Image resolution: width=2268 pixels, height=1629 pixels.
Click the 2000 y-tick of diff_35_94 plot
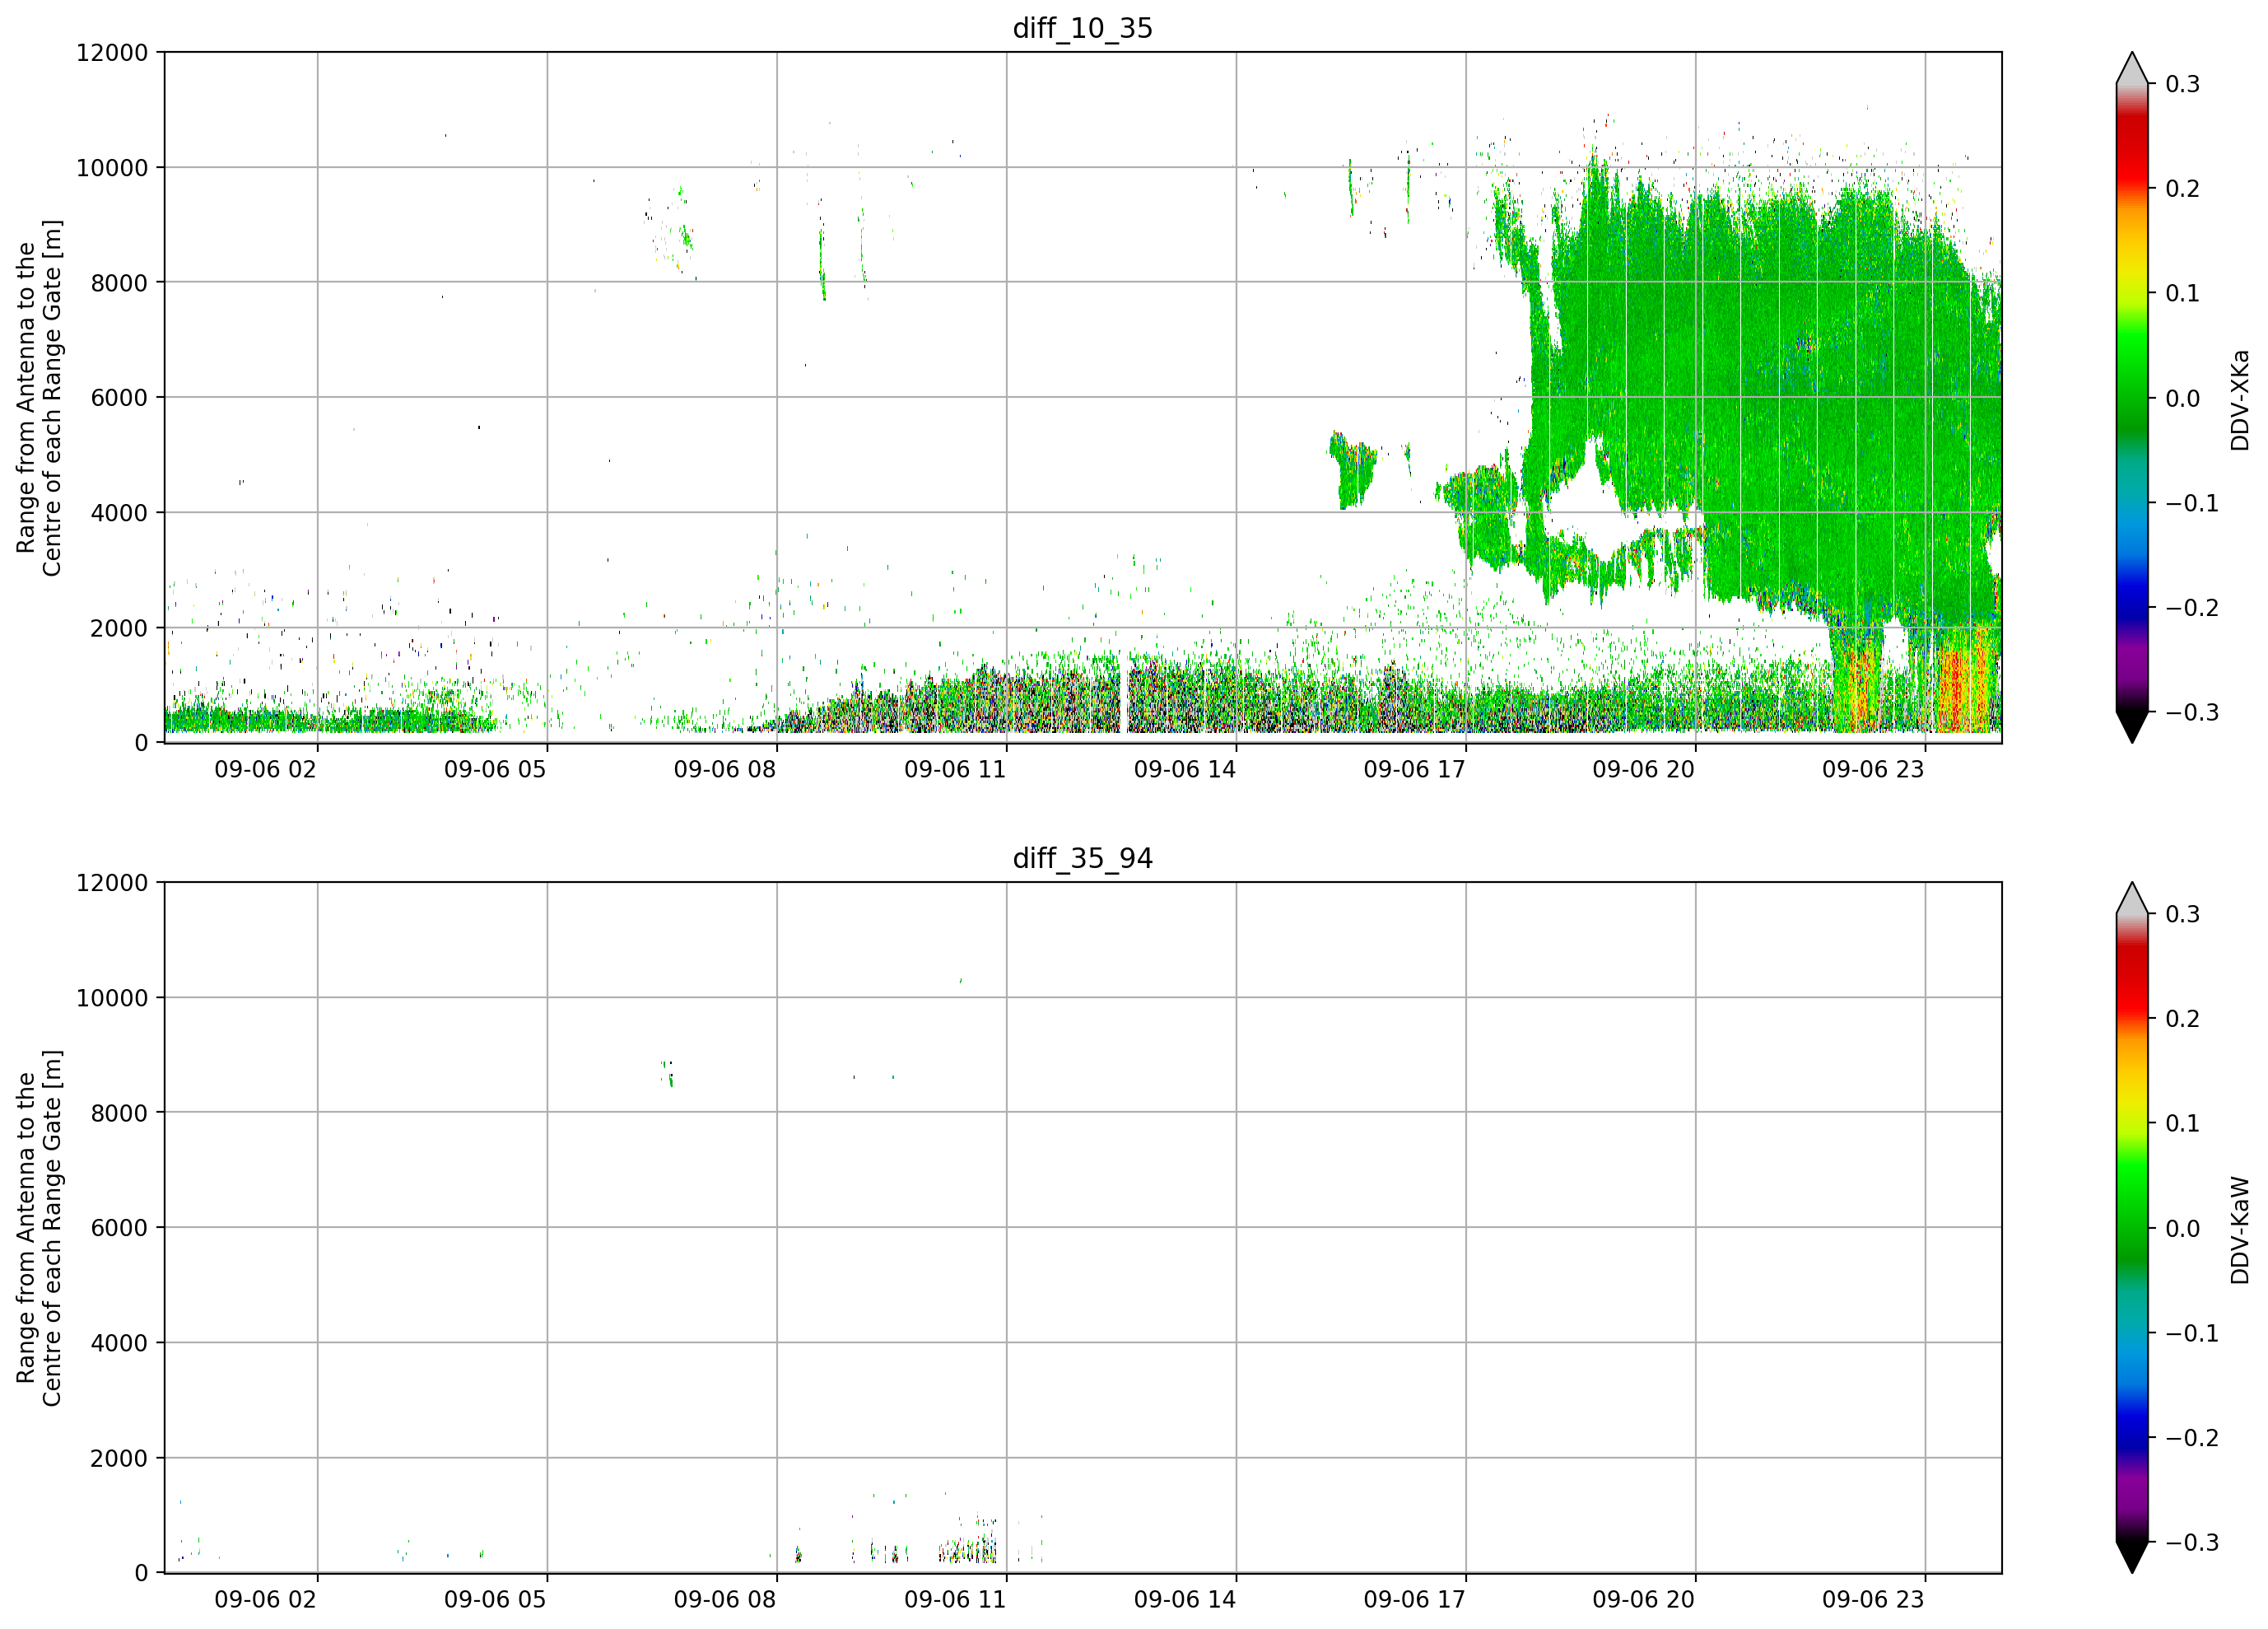click(119, 1459)
